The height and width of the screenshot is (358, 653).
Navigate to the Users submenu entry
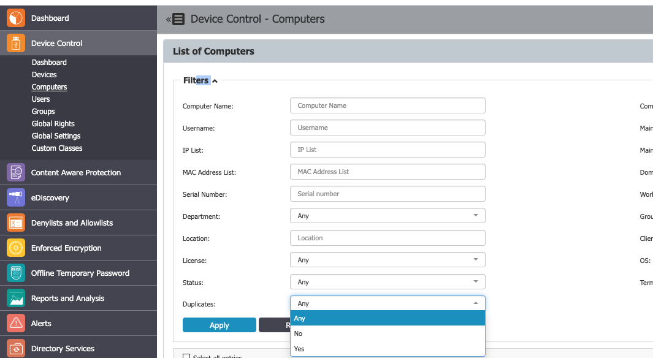[40, 99]
